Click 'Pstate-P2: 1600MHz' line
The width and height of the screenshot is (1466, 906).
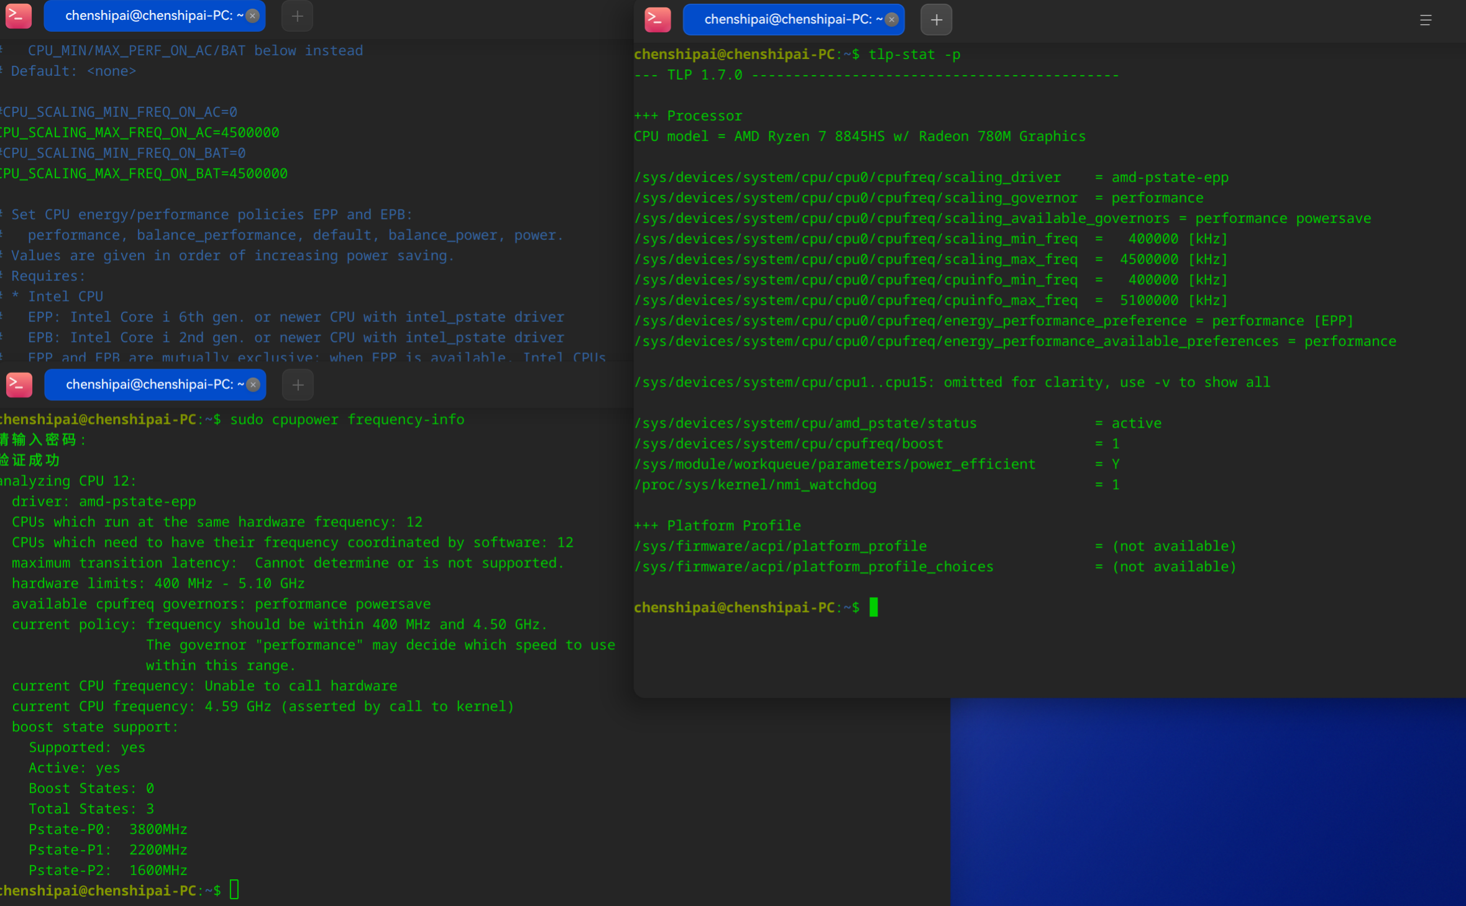coord(108,871)
